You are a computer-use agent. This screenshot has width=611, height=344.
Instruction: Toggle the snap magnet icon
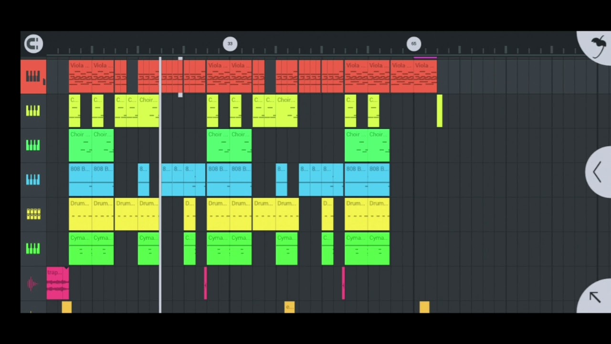click(33, 44)
